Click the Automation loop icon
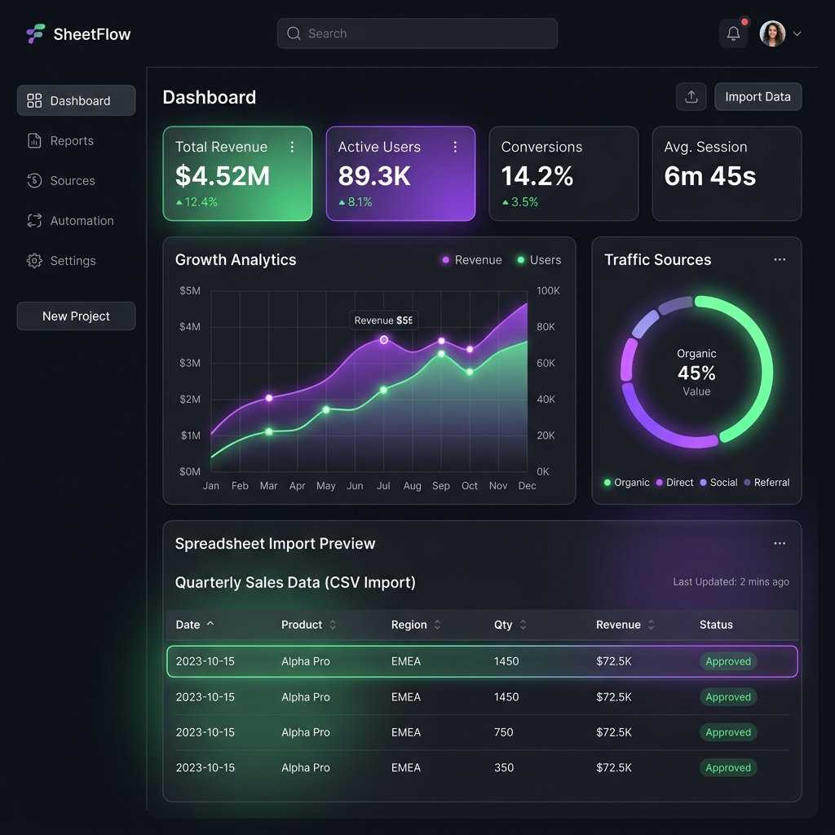835x835 pixels. (x=34, y=220)
